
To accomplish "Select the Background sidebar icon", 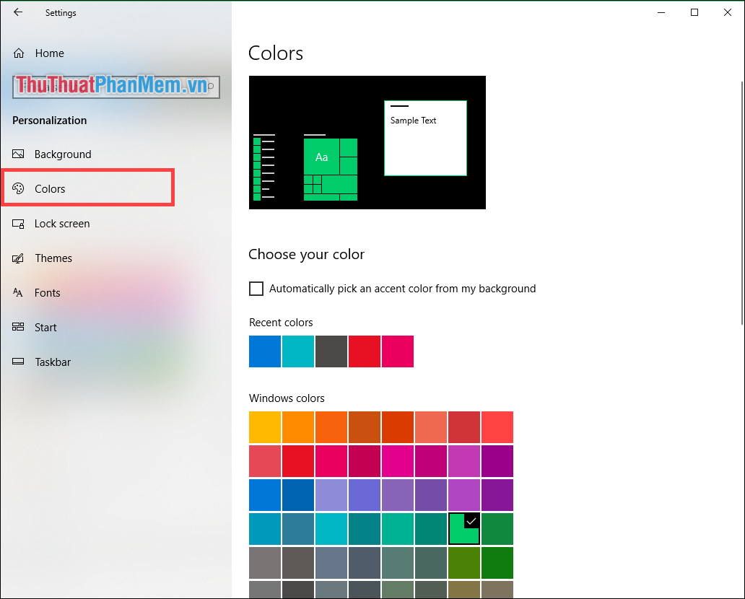I will [x=18, y=154].
